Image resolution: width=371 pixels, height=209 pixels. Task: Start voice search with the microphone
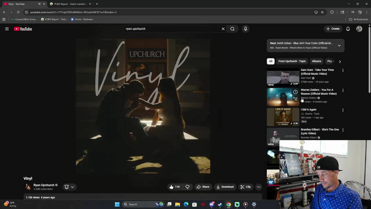(x=245, y=29)
